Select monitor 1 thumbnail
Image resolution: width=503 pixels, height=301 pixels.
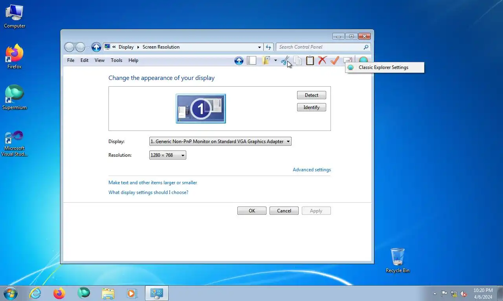point(201,109)
